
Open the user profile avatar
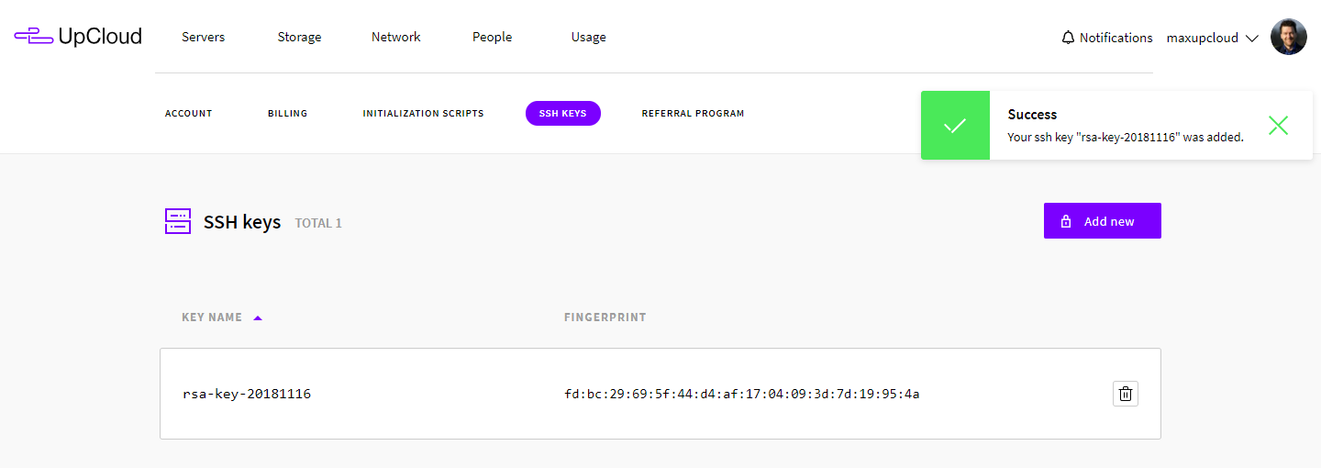[x=1288, y=38]
